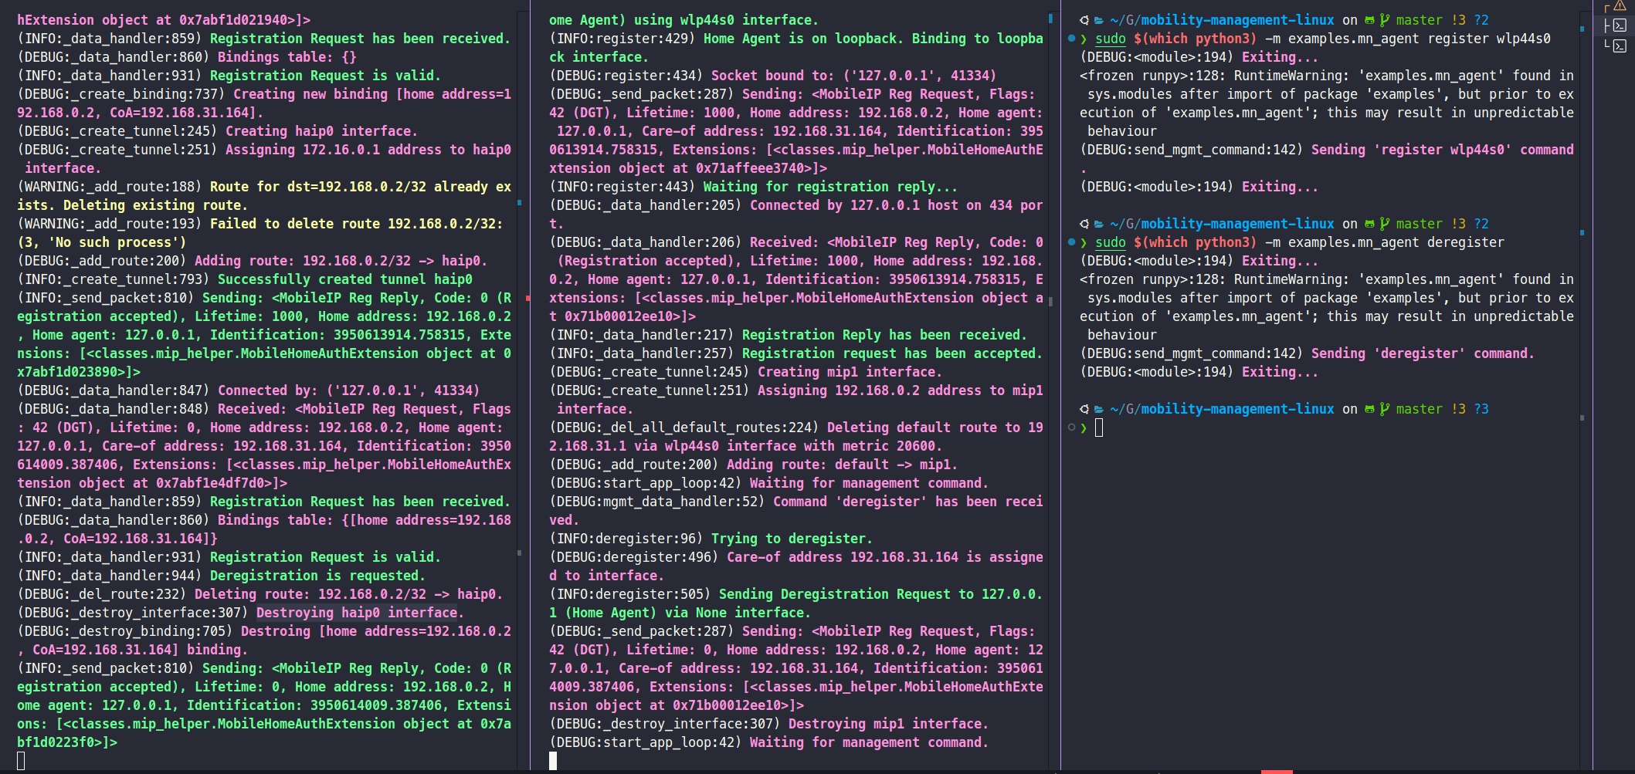The image size is (1635, 774).
Task: Click the cursor block at bottom of left terminal
Action: tap(21, 761)
